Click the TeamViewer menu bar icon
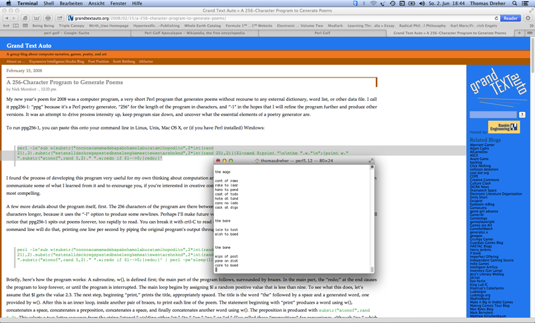Viewport: 535px width, 323px height. coord(355,3)
